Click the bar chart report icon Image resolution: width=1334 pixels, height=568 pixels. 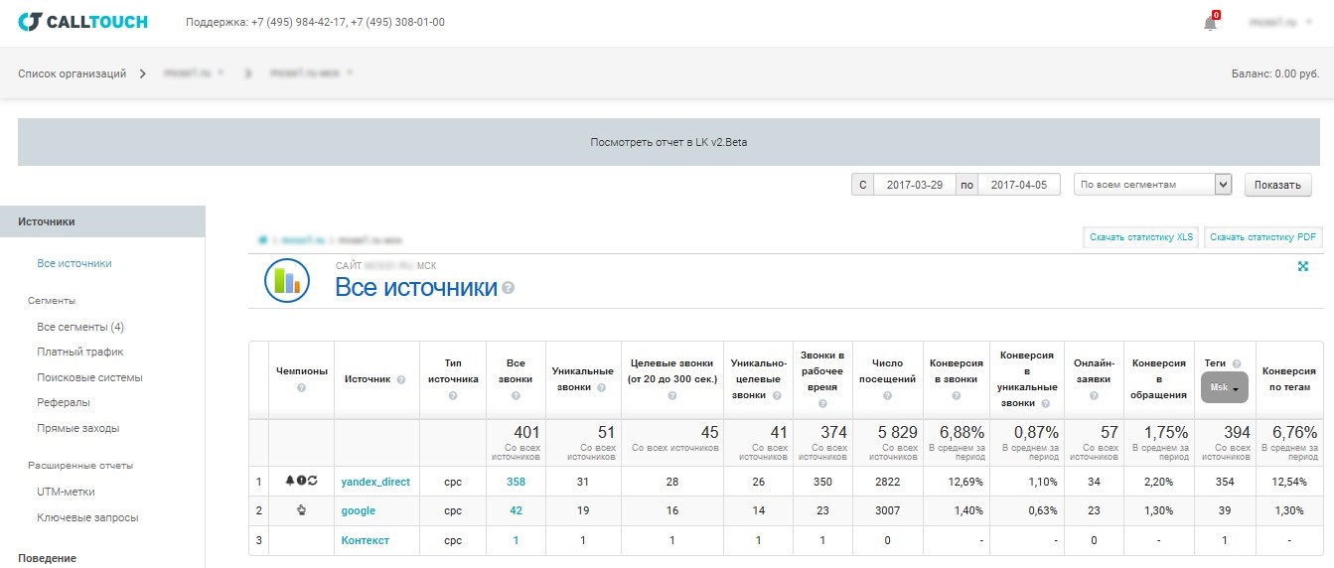(x=287, y=281)
